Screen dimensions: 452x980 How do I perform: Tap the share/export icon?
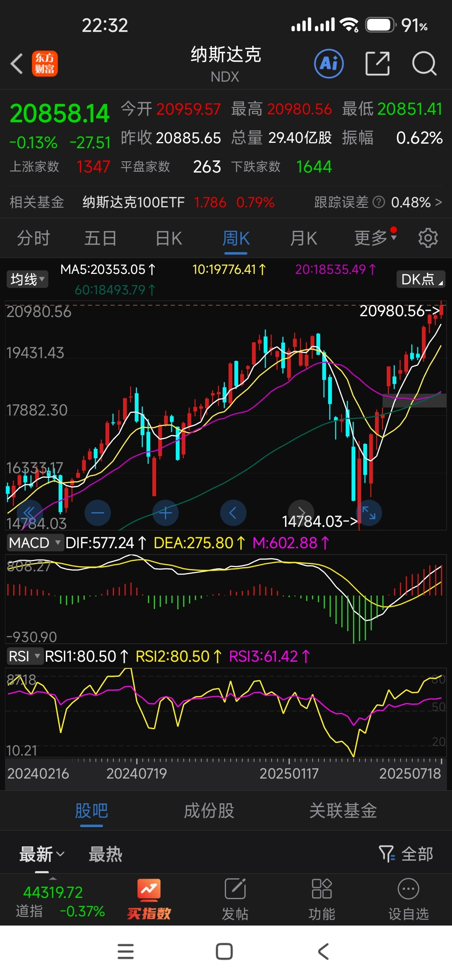click(378, 64)
